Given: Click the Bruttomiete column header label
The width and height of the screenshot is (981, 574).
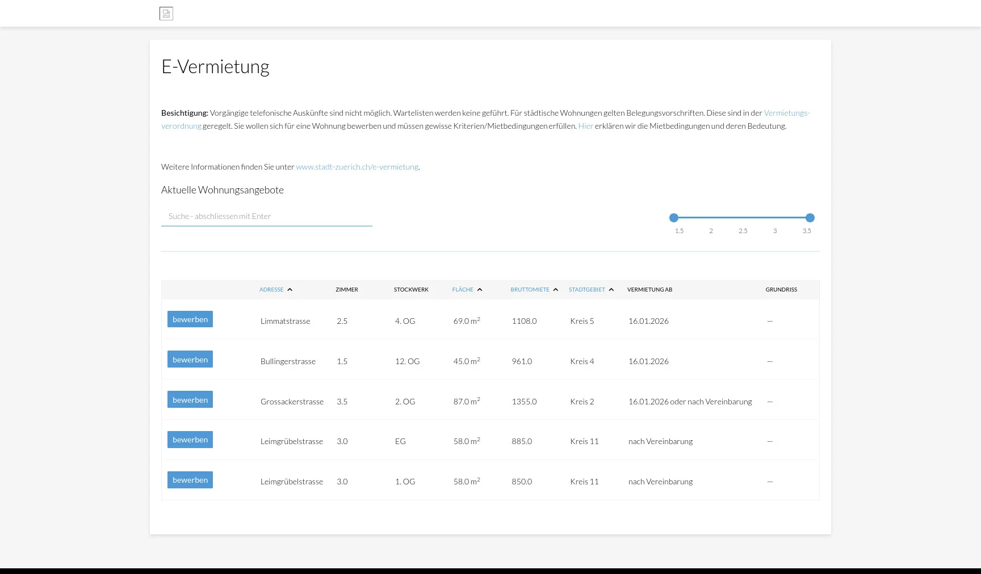Looking at the screenshot, I should pyautogui.click(x=530, y=290).
